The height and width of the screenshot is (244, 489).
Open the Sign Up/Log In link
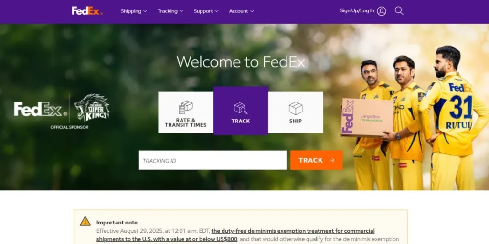pos(357,11)
